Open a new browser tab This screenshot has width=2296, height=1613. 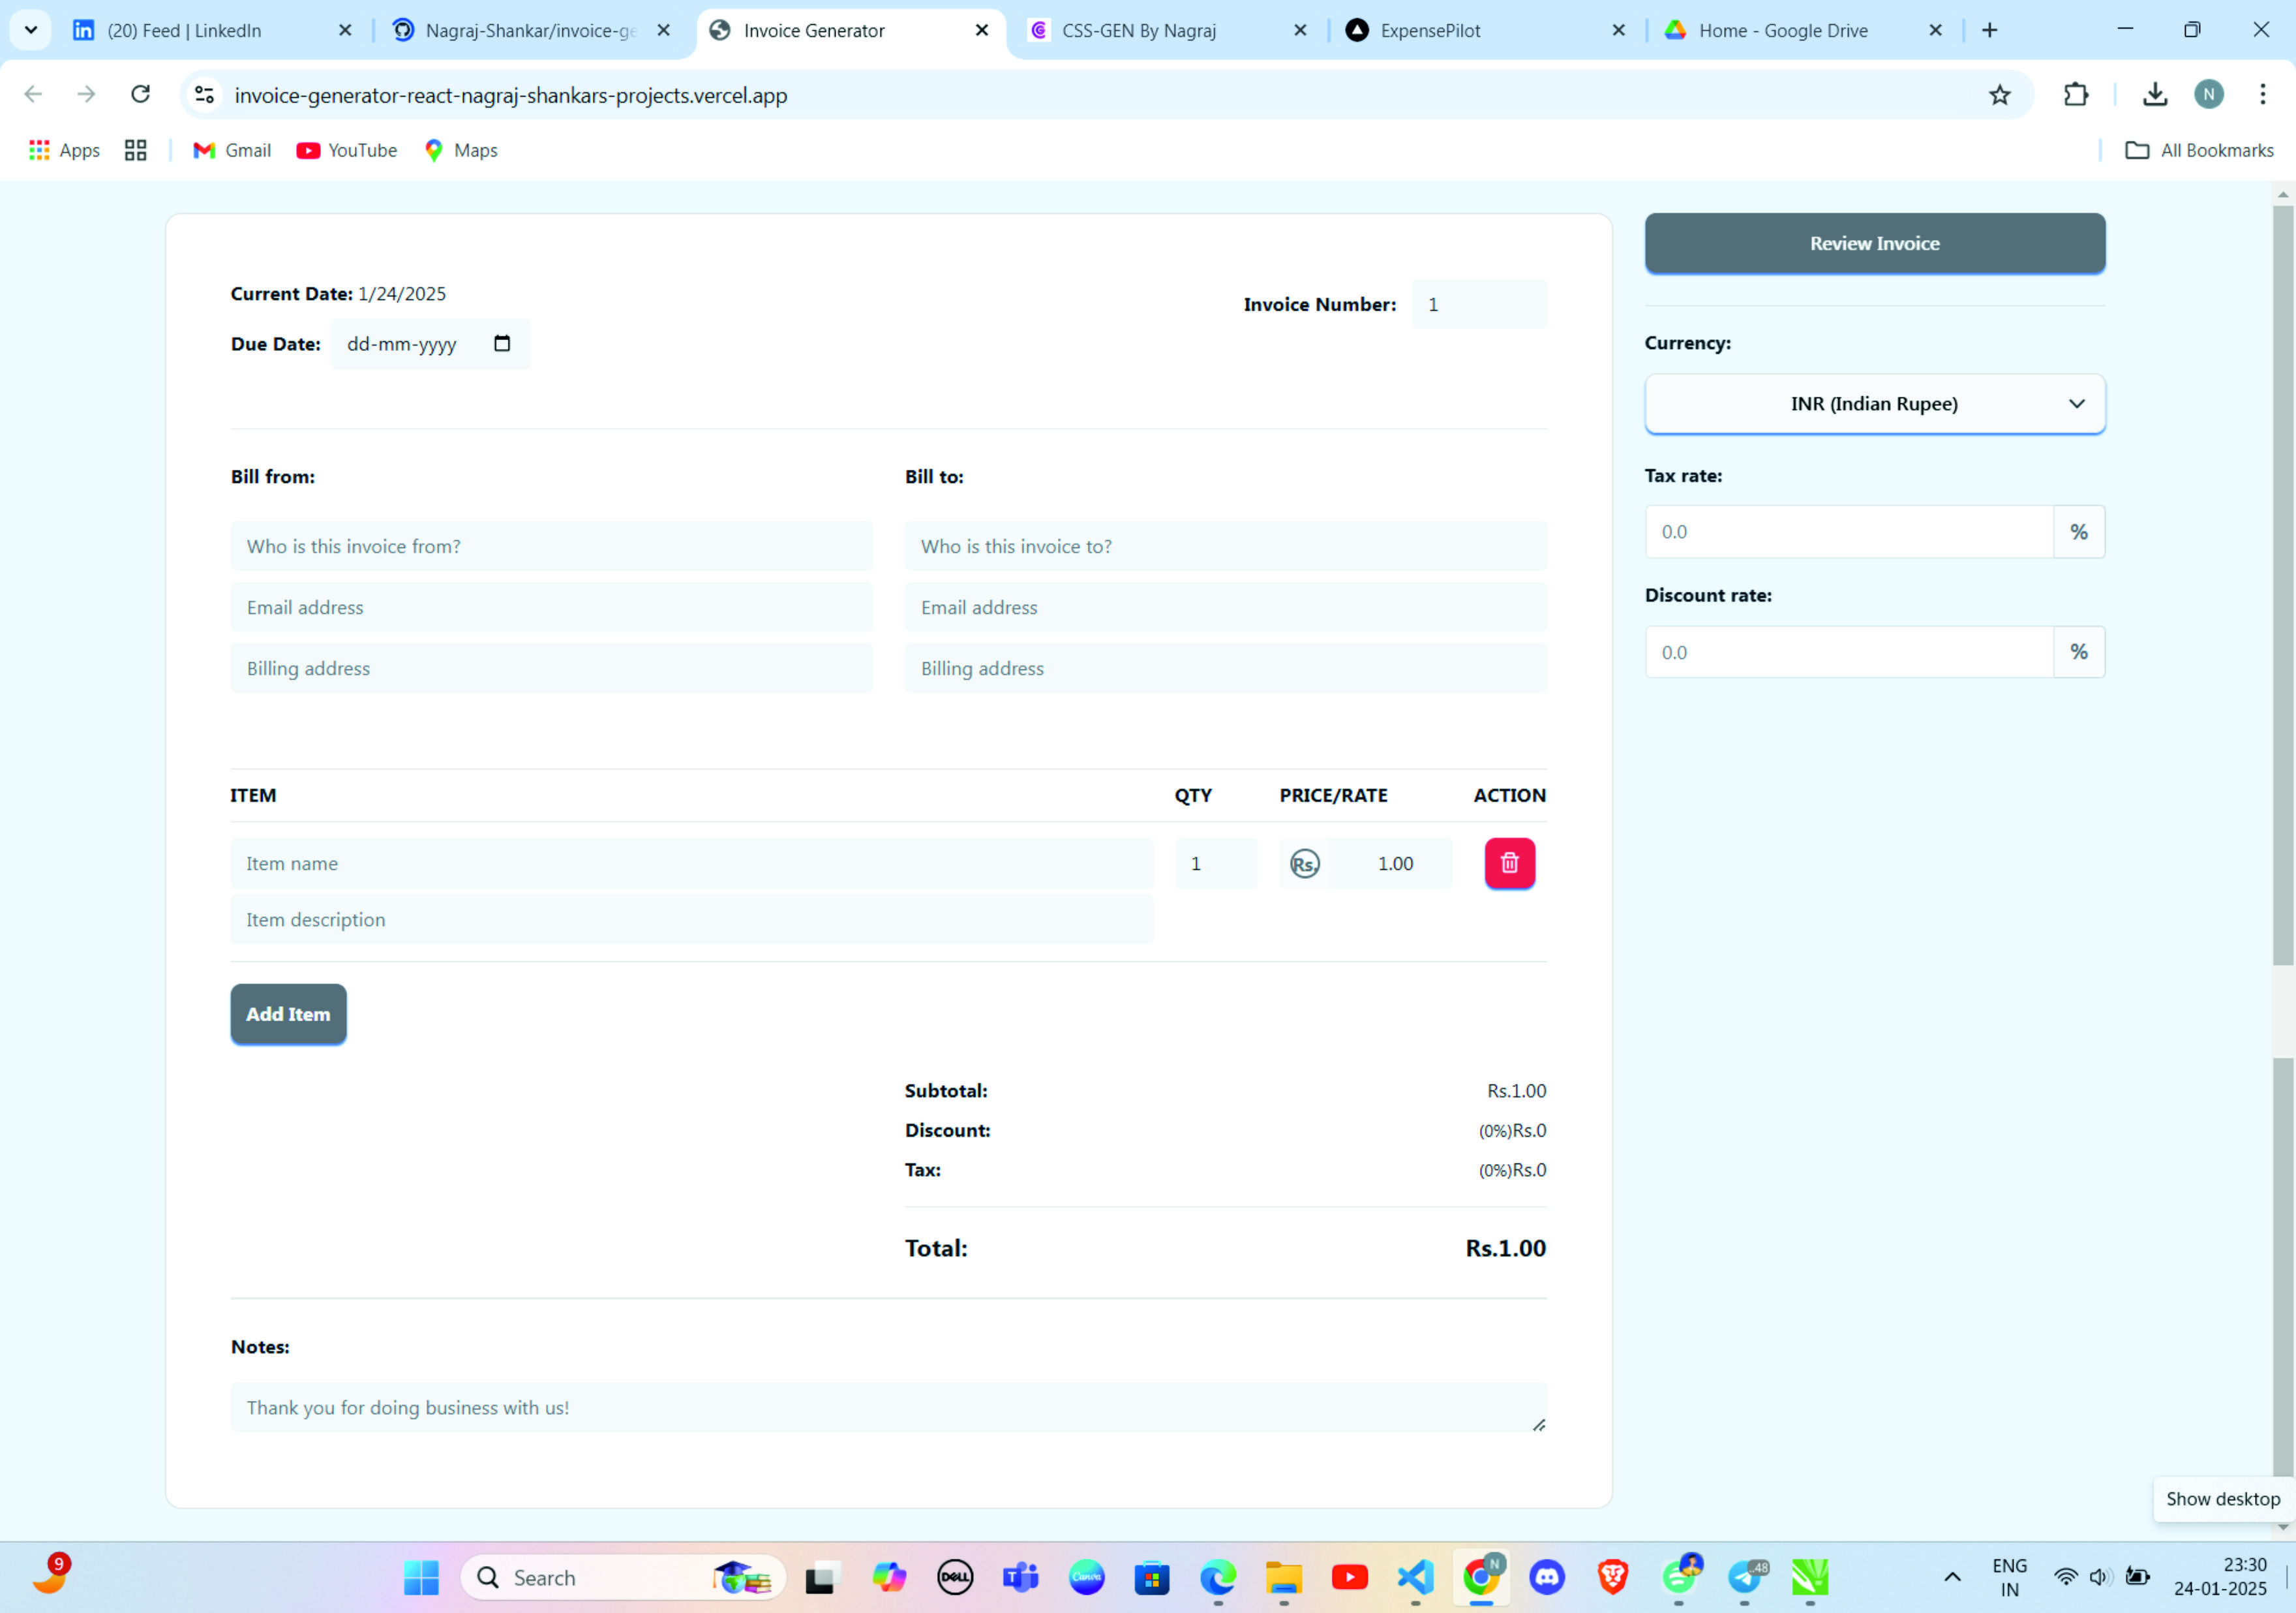coord(1990,30)
